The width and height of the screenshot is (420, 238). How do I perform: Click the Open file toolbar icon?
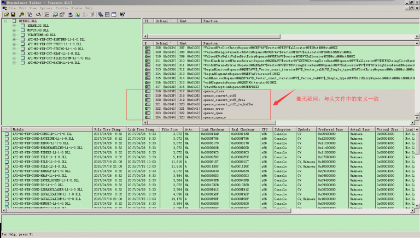click(5, 14)
